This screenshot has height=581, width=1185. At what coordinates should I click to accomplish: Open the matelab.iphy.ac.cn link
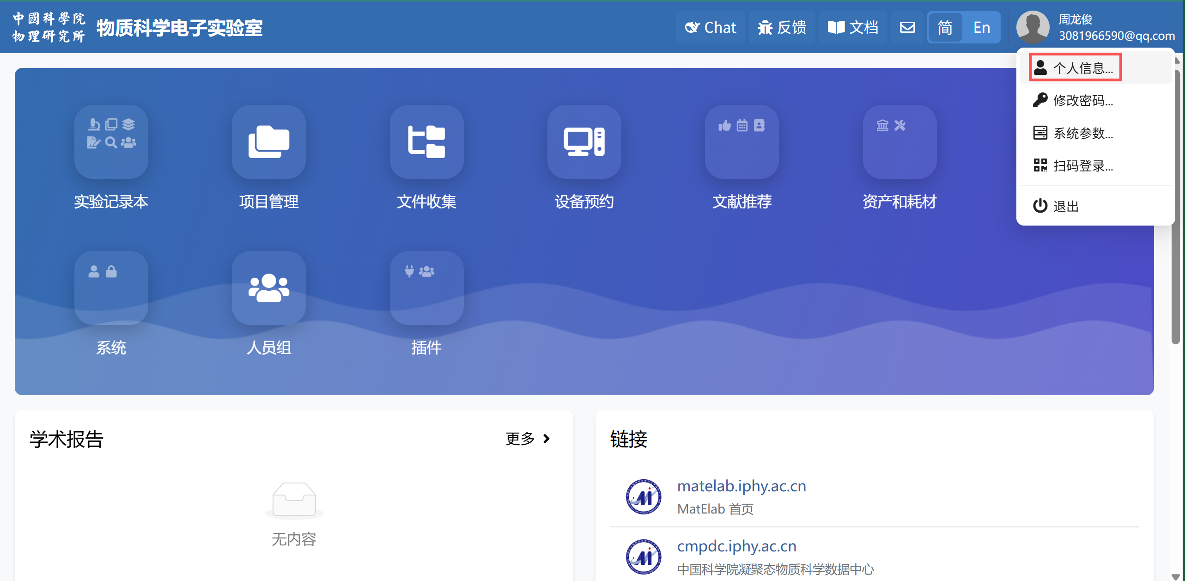(741, 486)
